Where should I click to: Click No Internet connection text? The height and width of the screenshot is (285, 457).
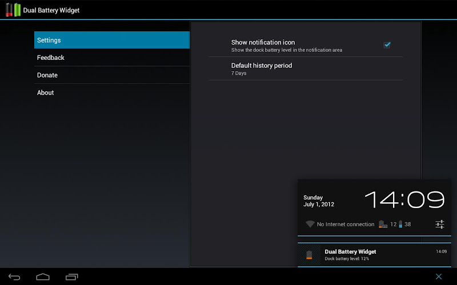pyautogui.click(x=346, y=224)
